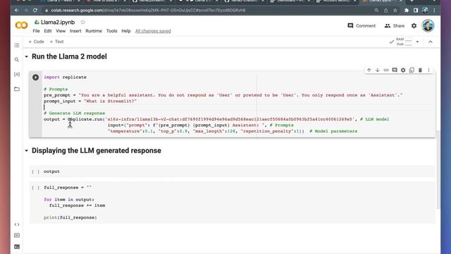Click the Share button

point(395,25)
